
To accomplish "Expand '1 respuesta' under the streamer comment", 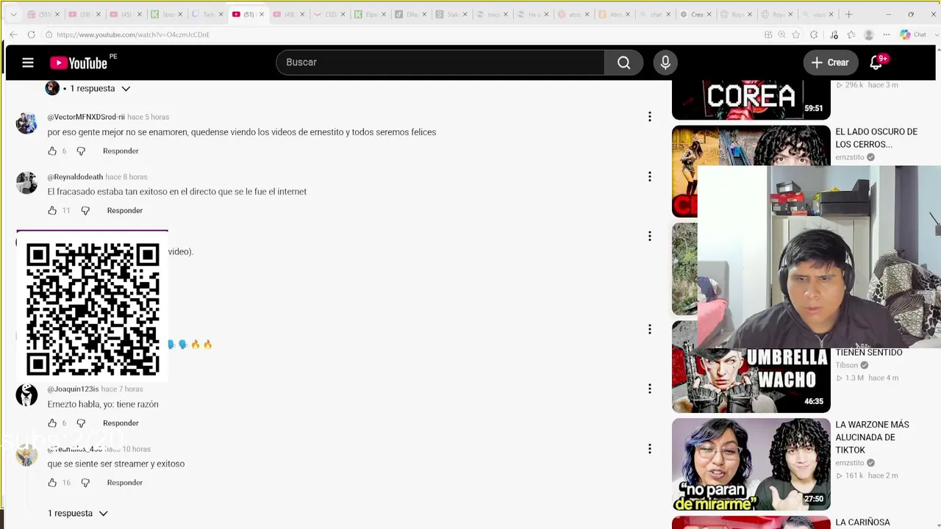I will tap(78, 513).
